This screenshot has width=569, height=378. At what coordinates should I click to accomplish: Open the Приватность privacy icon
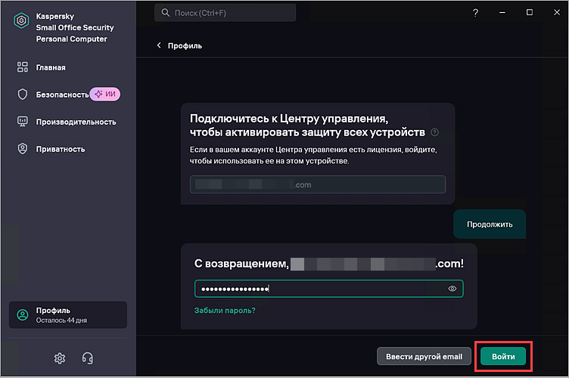[23, 149]
